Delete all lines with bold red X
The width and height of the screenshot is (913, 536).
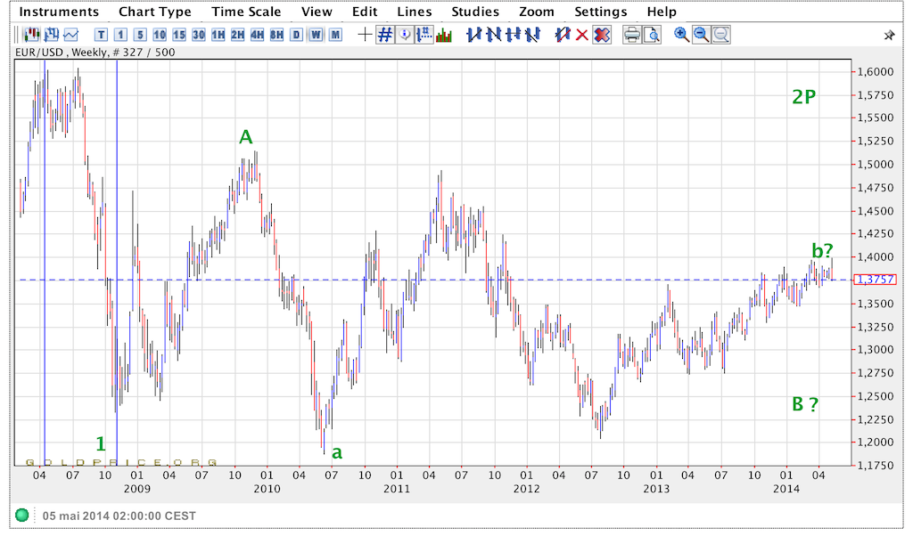(602, 35)
